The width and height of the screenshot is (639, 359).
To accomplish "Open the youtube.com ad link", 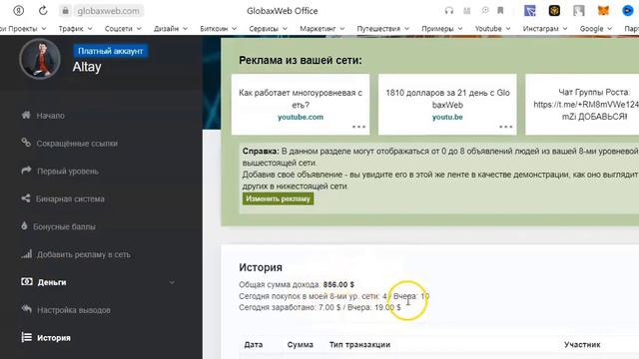I will 301,117.
